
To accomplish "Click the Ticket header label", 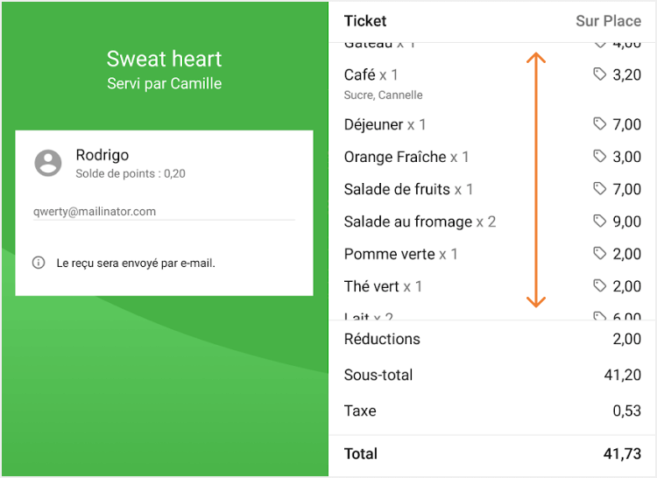I will (365, 21).
